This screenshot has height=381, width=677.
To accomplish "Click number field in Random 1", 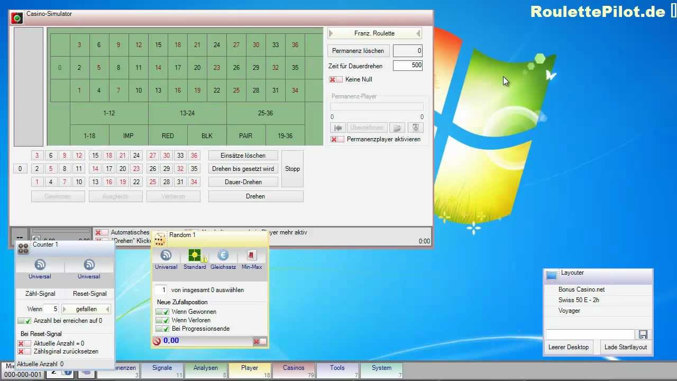I will click(161, 290).
